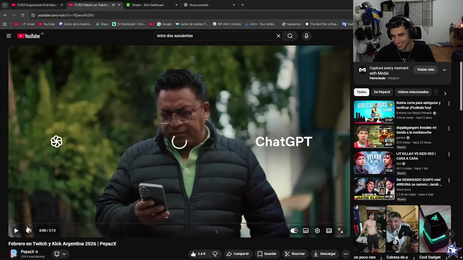Image resolution: width=463 pixels, height=260 pixels.
Task: Open the Google bookmark
Action: [x=164, y=24]
